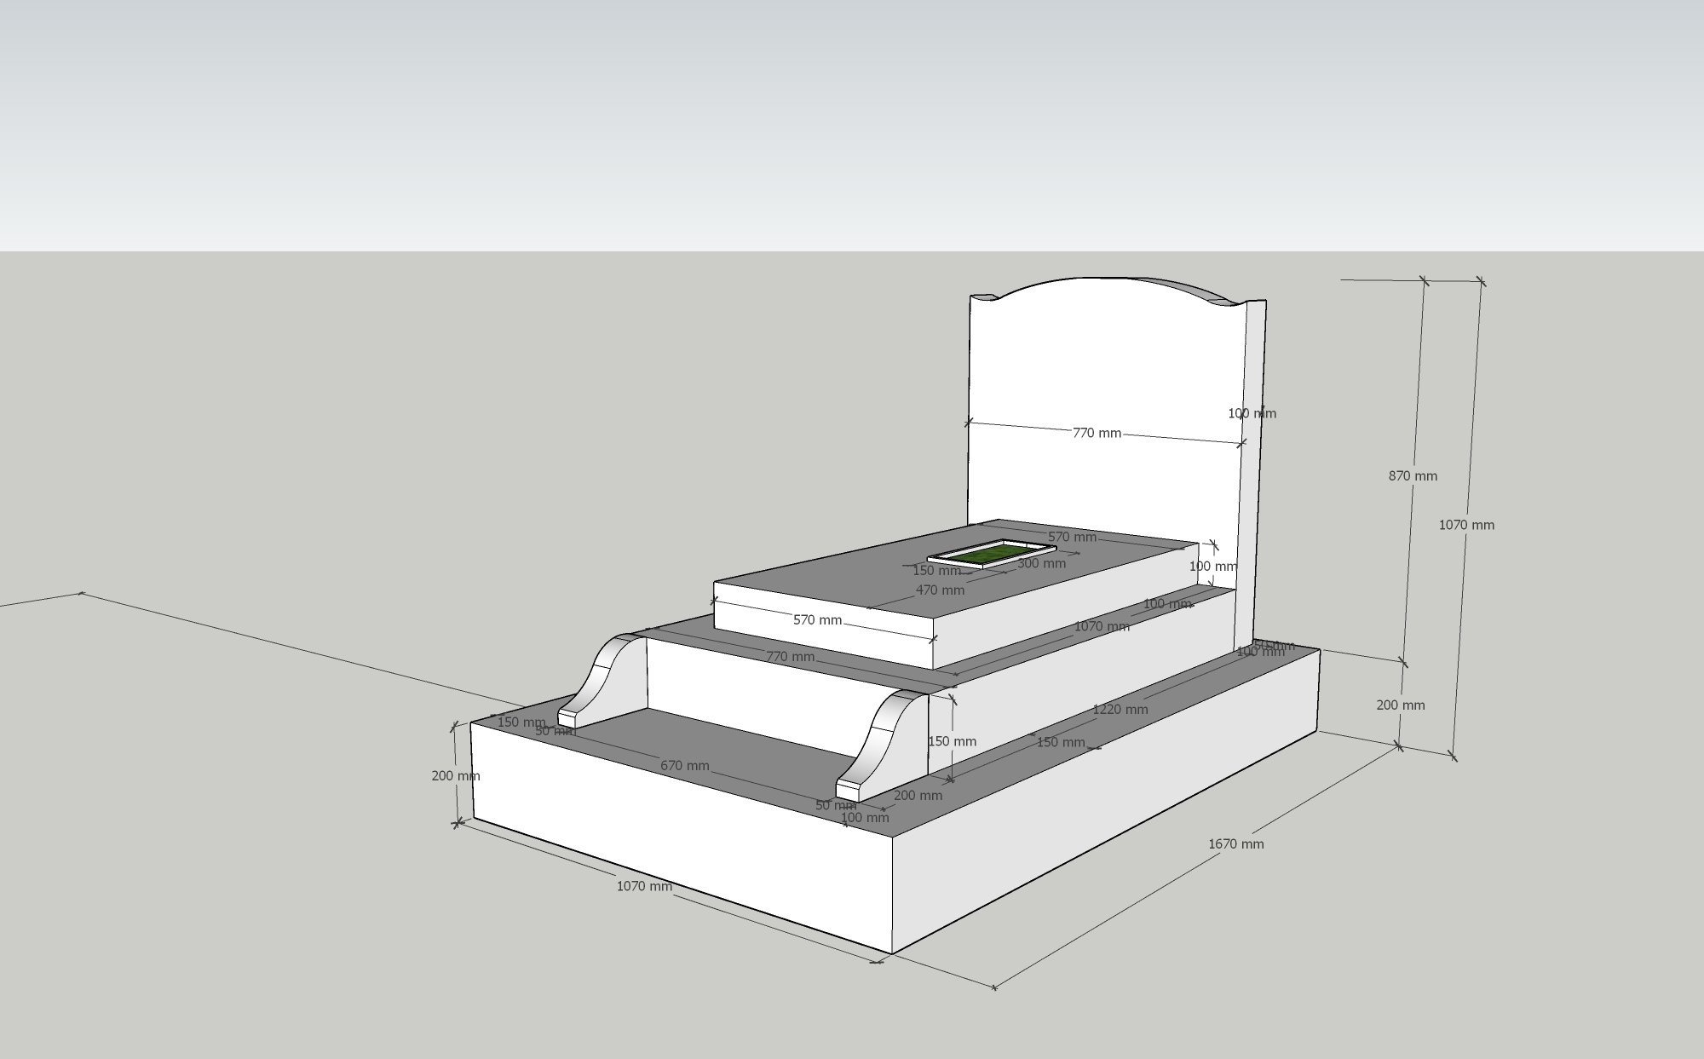Click the 1070 mm dimension along base front

pyautogui.click(x=644, y=886)
